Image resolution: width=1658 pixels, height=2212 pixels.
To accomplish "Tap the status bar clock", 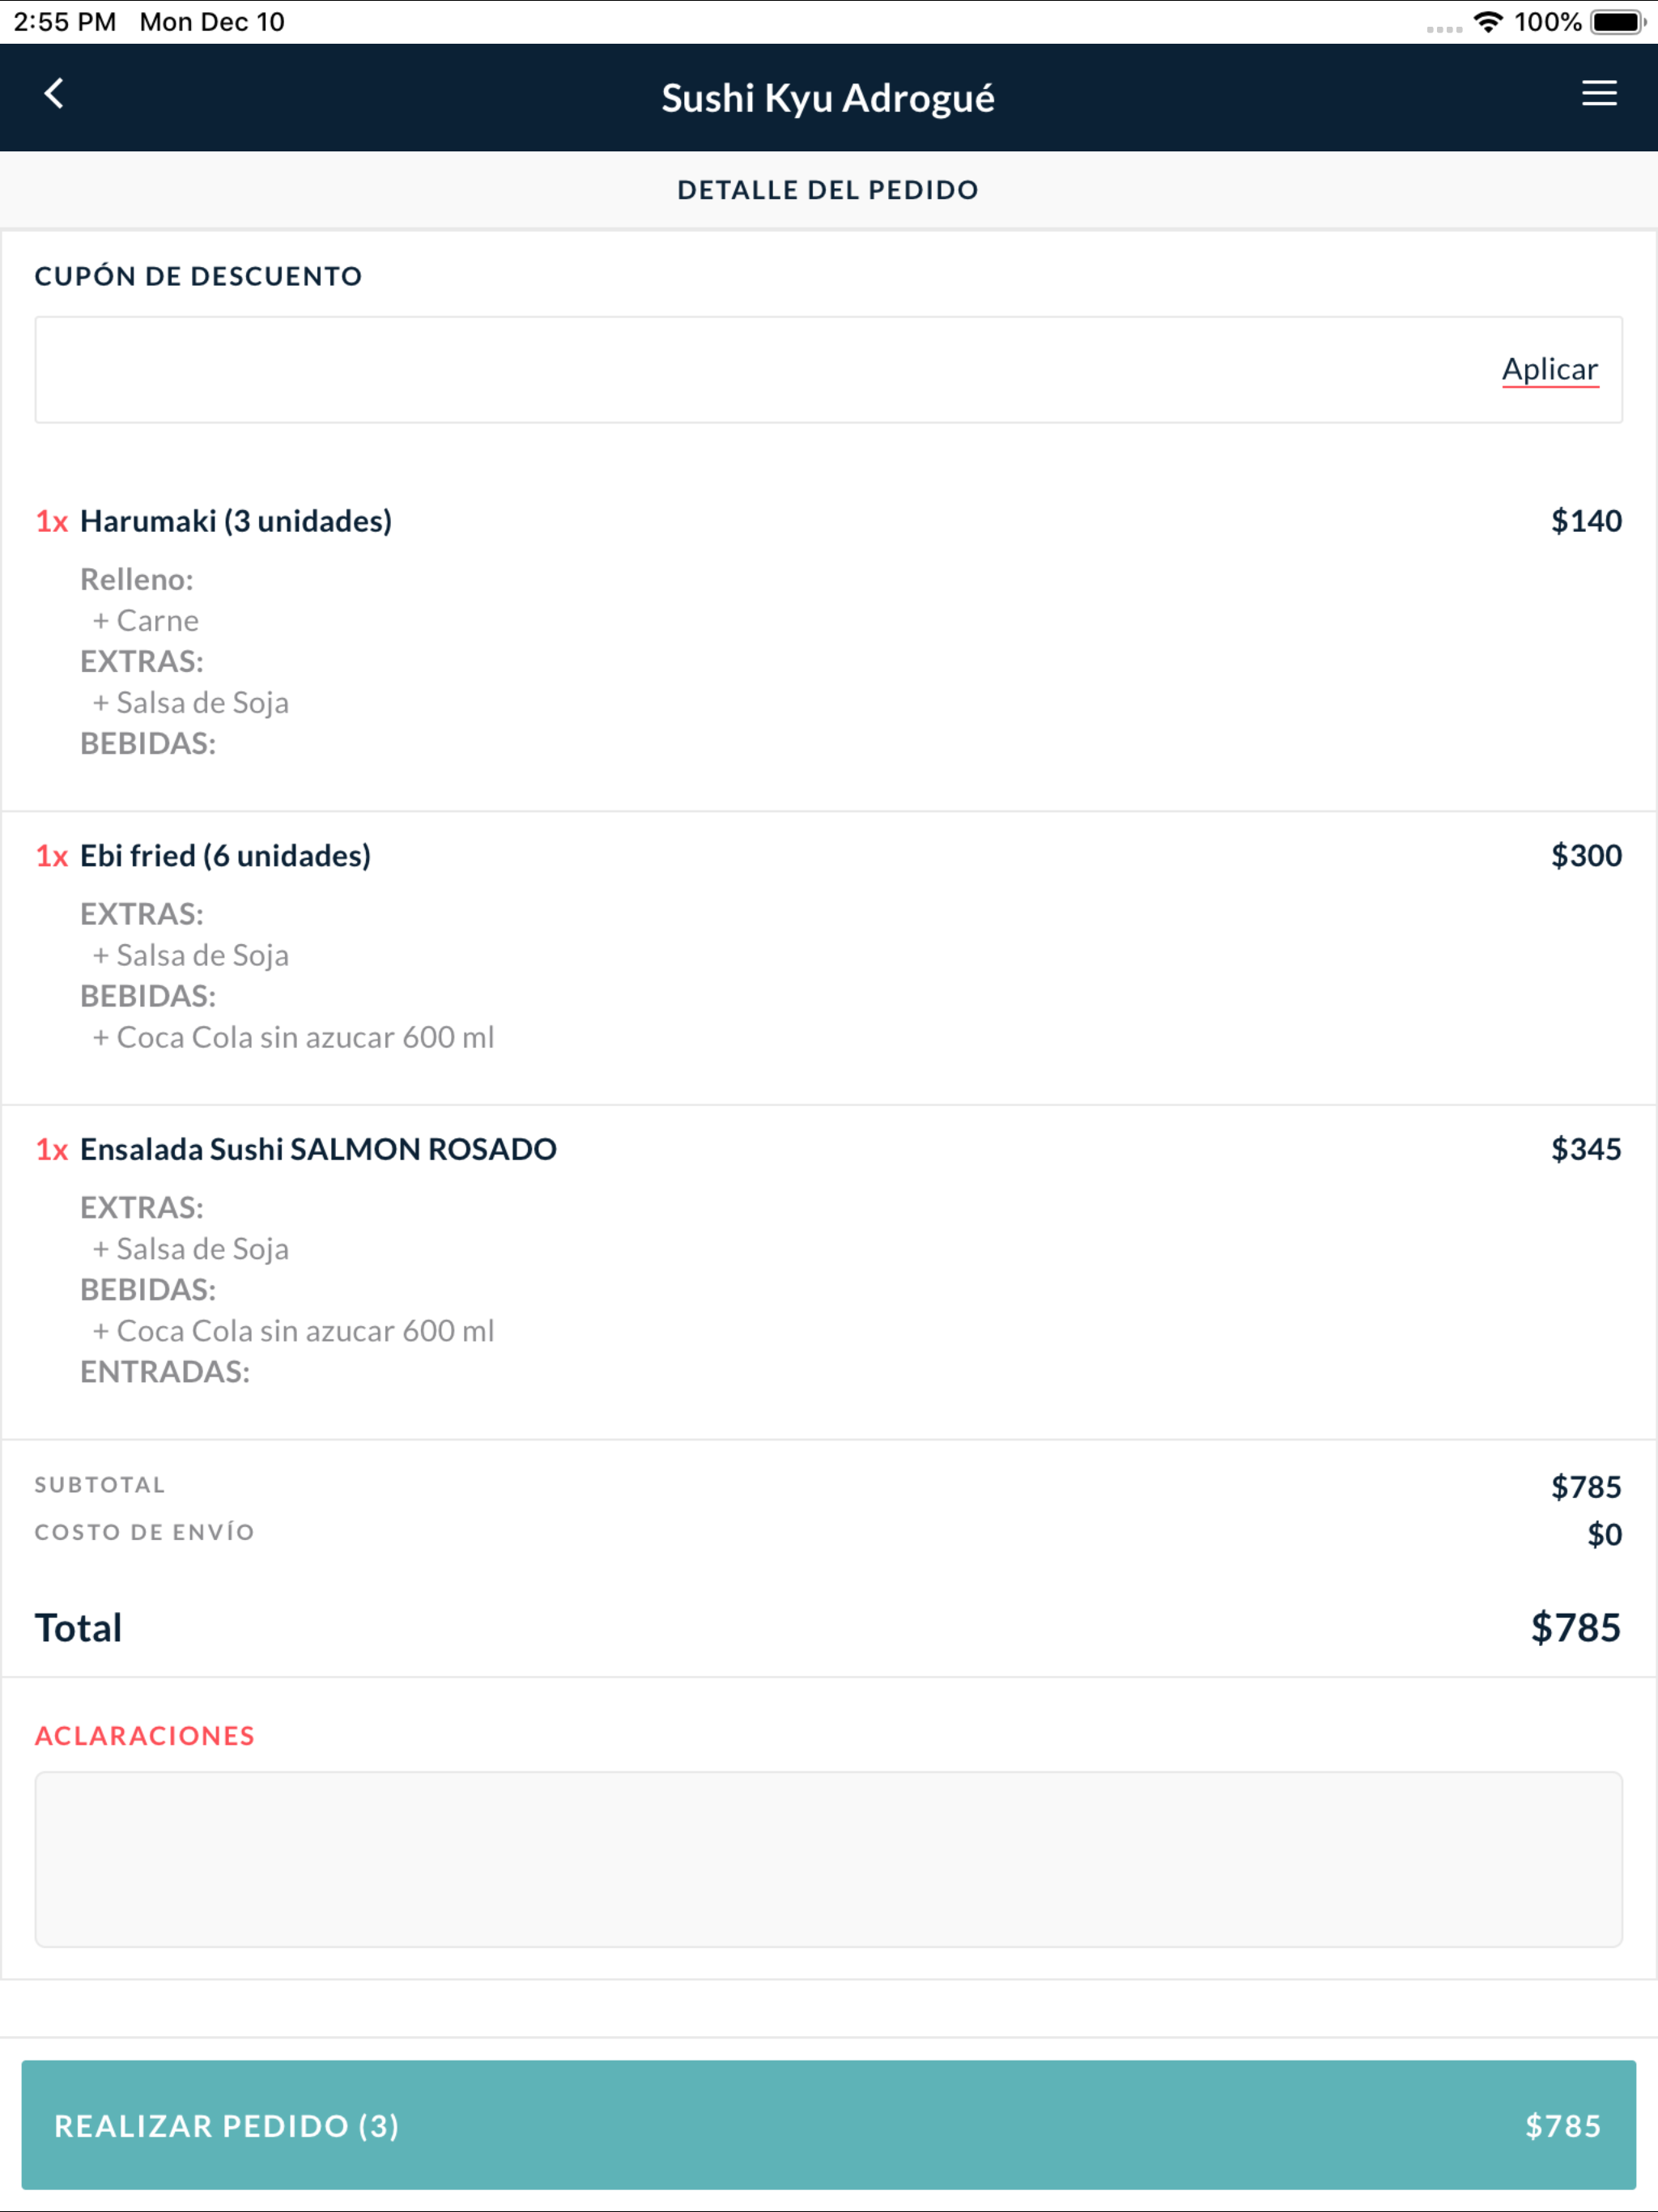I will [x=65, y=21].
